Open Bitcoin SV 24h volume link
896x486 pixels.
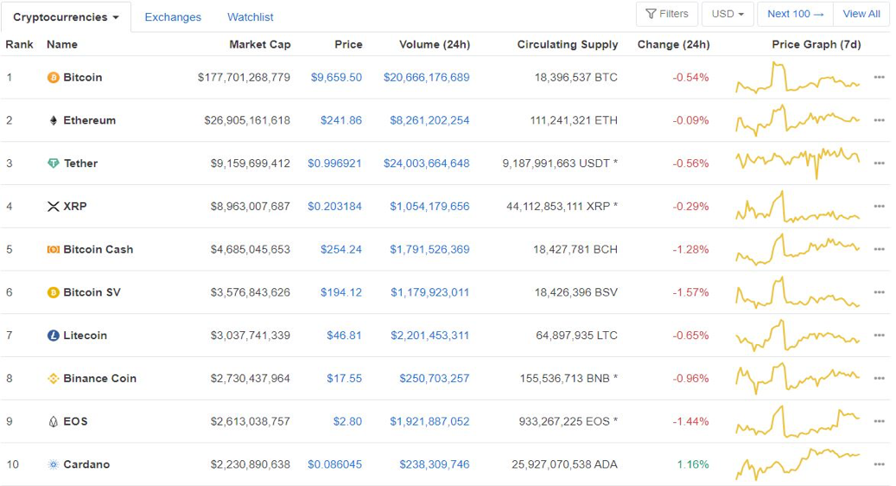(x=429, y=292)
